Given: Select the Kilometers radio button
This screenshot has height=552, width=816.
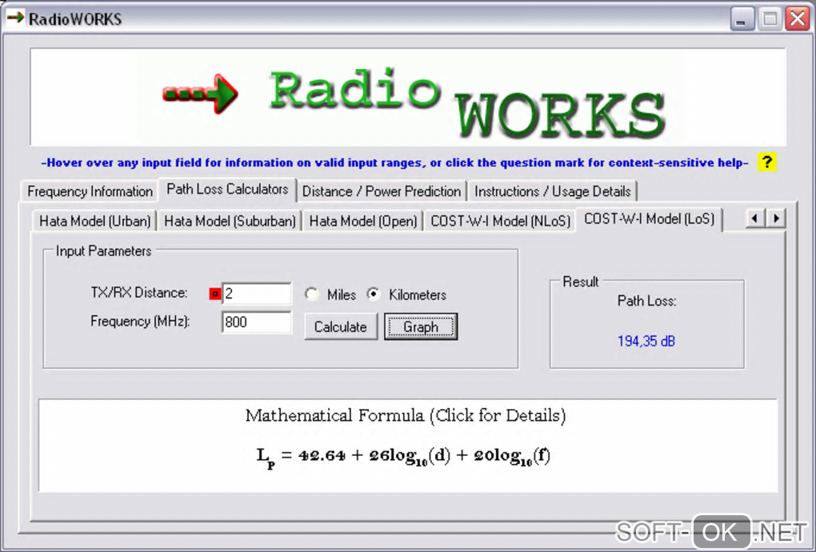Looking at the screenshot, I should point(373,294).
